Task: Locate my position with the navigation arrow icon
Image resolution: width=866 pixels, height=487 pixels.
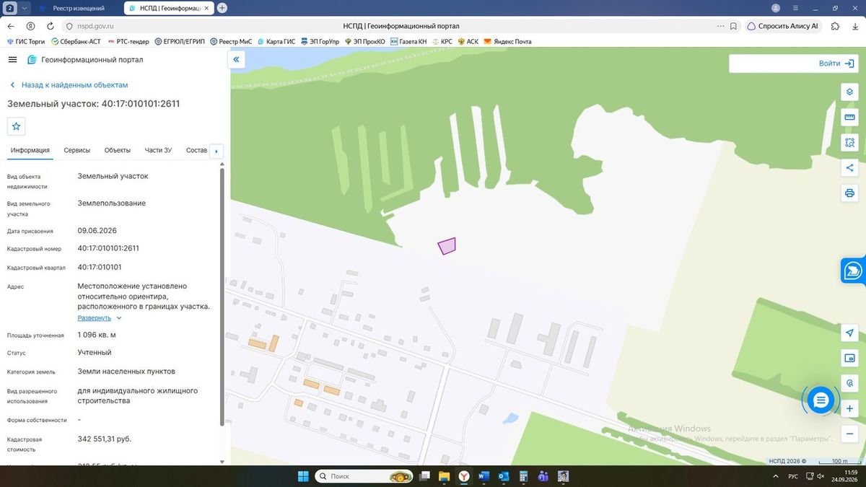Action: tap(849, 333)
